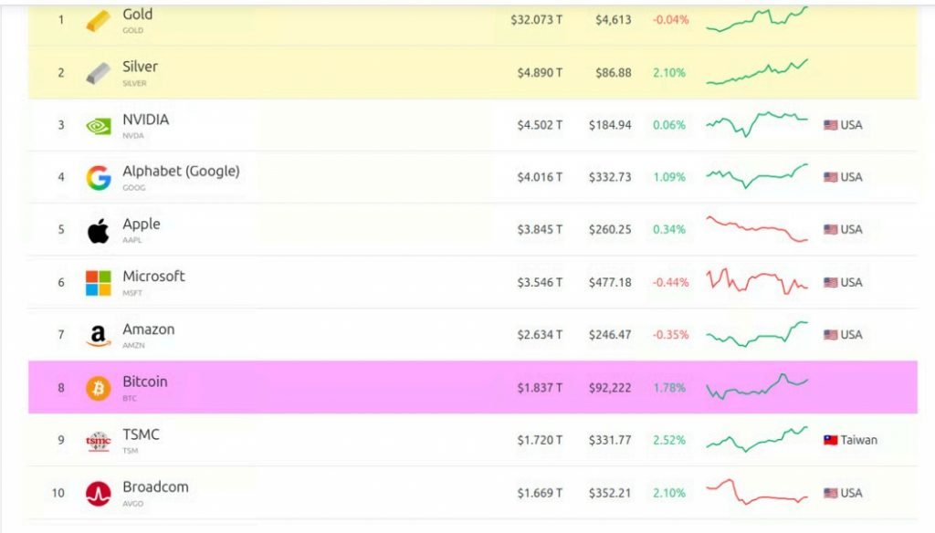935x533 pixels.
Task: View the Gold price chart sparkline
Action: pyautogui.click(x=757, y=19)
